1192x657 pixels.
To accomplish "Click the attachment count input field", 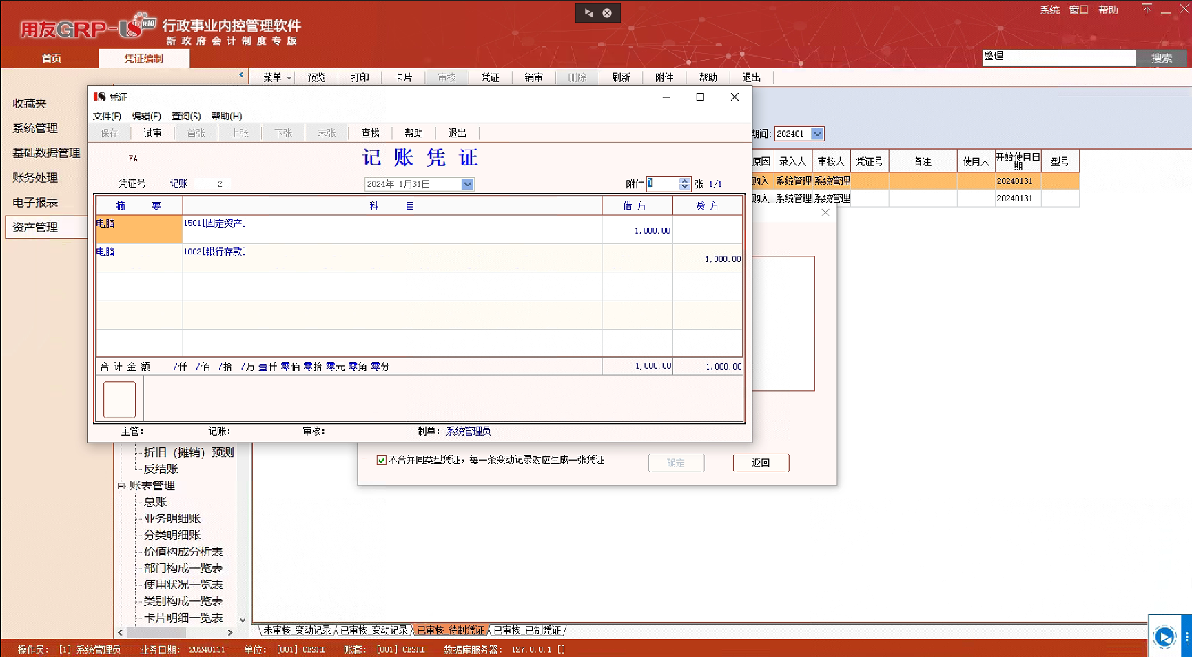I will [662, 183].
